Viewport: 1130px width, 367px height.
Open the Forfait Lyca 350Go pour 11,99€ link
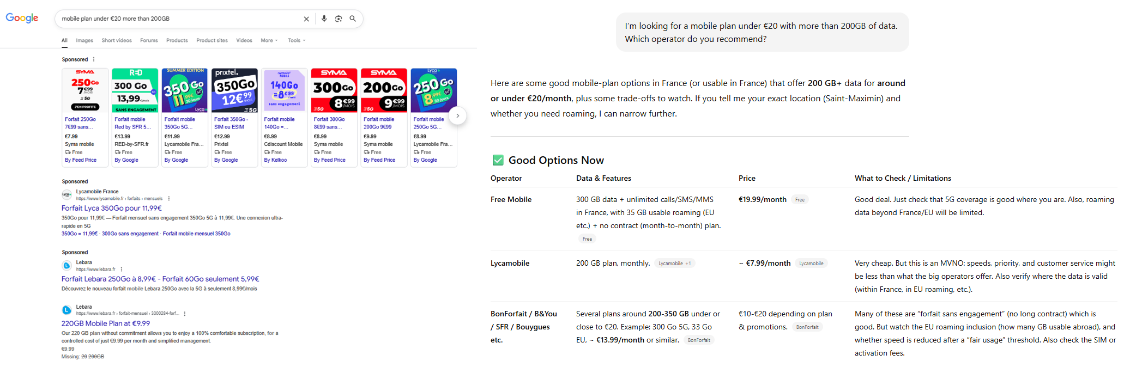pyautogui.click(x=112, y=208)
